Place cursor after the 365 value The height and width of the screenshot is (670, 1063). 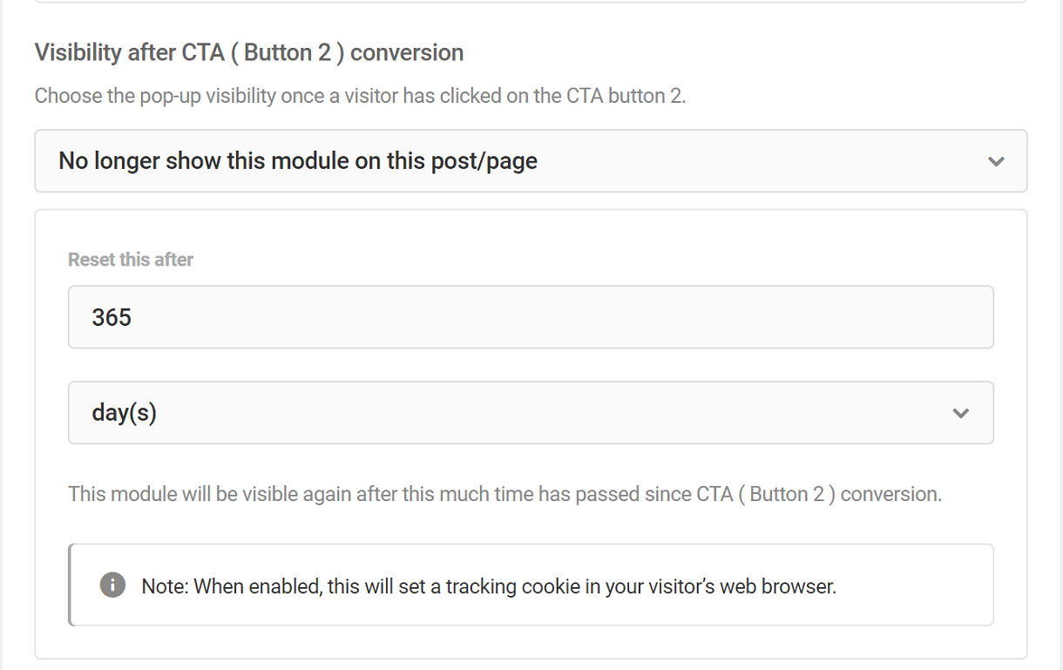point(133,317)
